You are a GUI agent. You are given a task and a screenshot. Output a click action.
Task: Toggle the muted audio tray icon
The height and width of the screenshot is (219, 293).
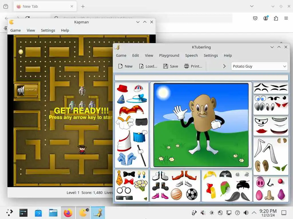(203, 212)
